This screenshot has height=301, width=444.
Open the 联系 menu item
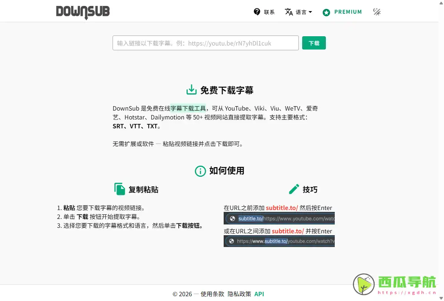pyautogui.click(x=269, y=11)
